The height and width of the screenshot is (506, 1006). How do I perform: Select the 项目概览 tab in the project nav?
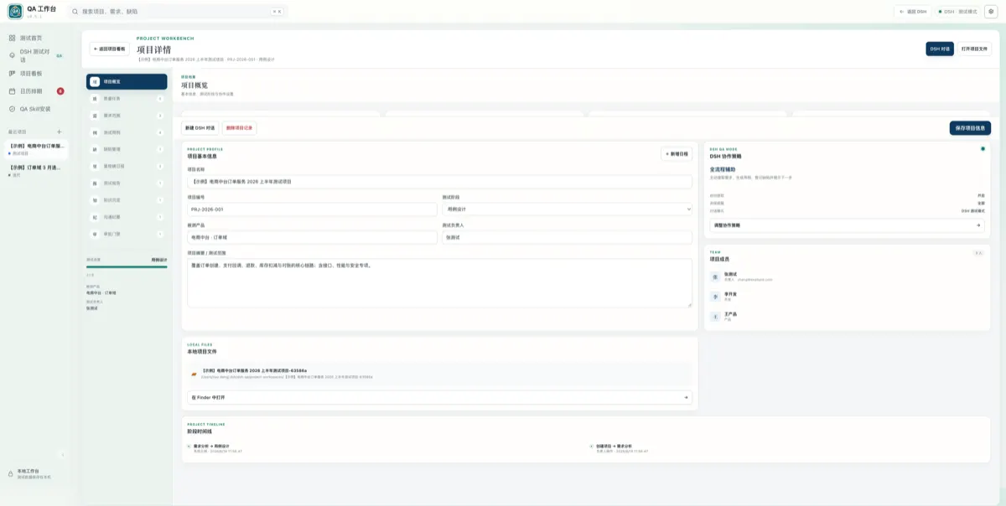point(127,82)
